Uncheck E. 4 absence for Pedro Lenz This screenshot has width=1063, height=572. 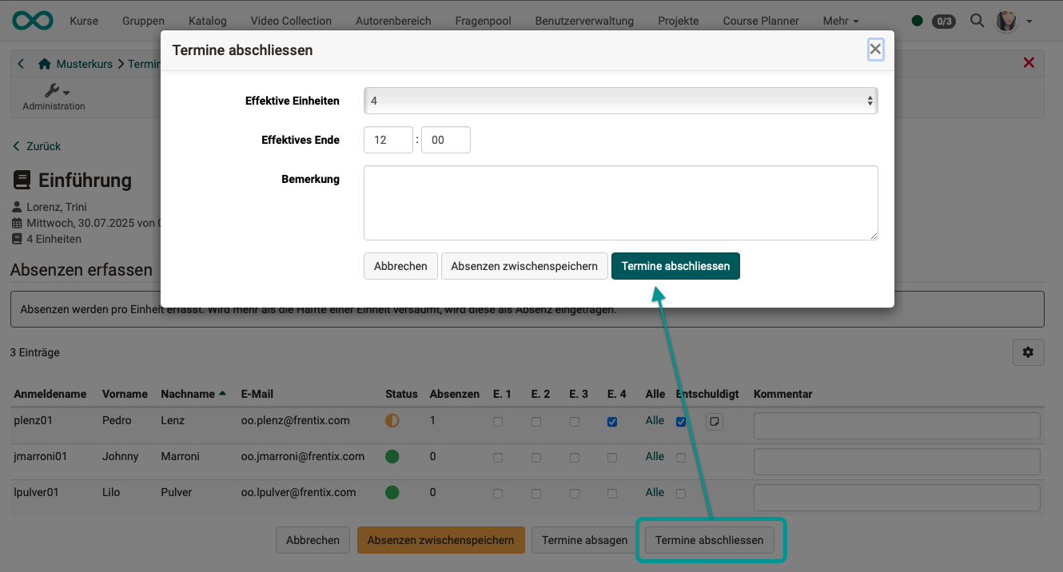tap(612, 422)
